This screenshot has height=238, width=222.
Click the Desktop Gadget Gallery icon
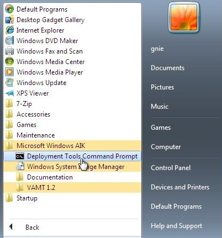9,20
